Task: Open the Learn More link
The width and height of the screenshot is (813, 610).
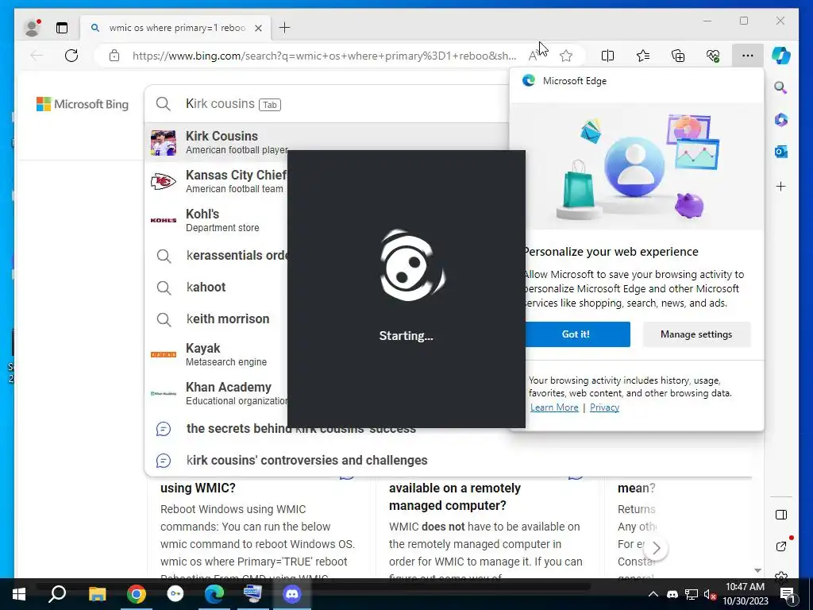Action: (x=554, y=407)
